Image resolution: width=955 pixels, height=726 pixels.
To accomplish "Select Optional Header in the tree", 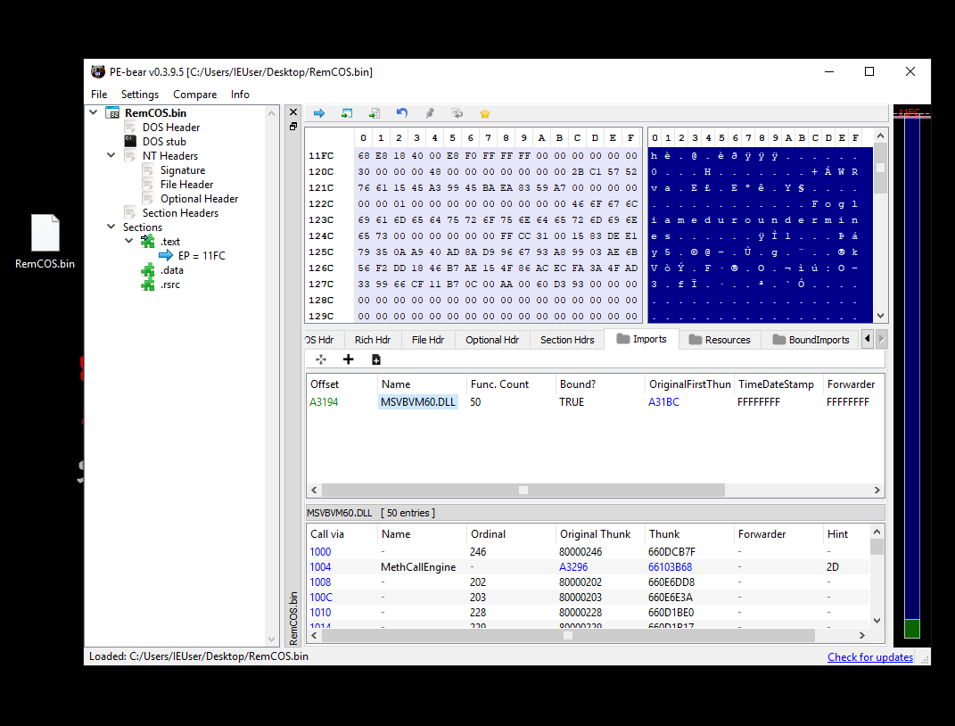I will tap(199, 199).
